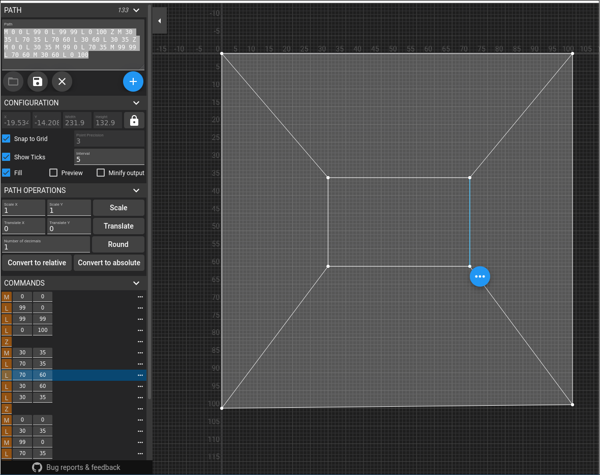Enable the Preview checkbox

click(53, 173)
